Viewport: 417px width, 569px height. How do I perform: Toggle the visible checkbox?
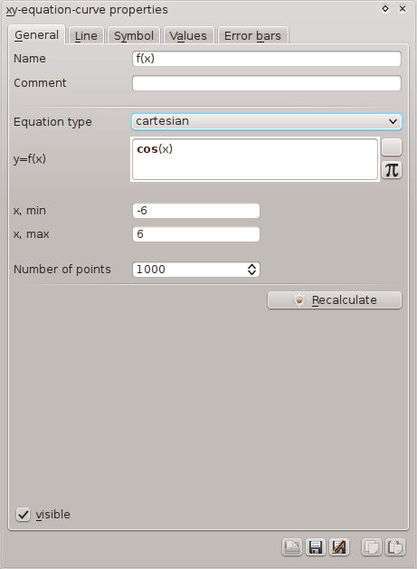coord(23,514)
